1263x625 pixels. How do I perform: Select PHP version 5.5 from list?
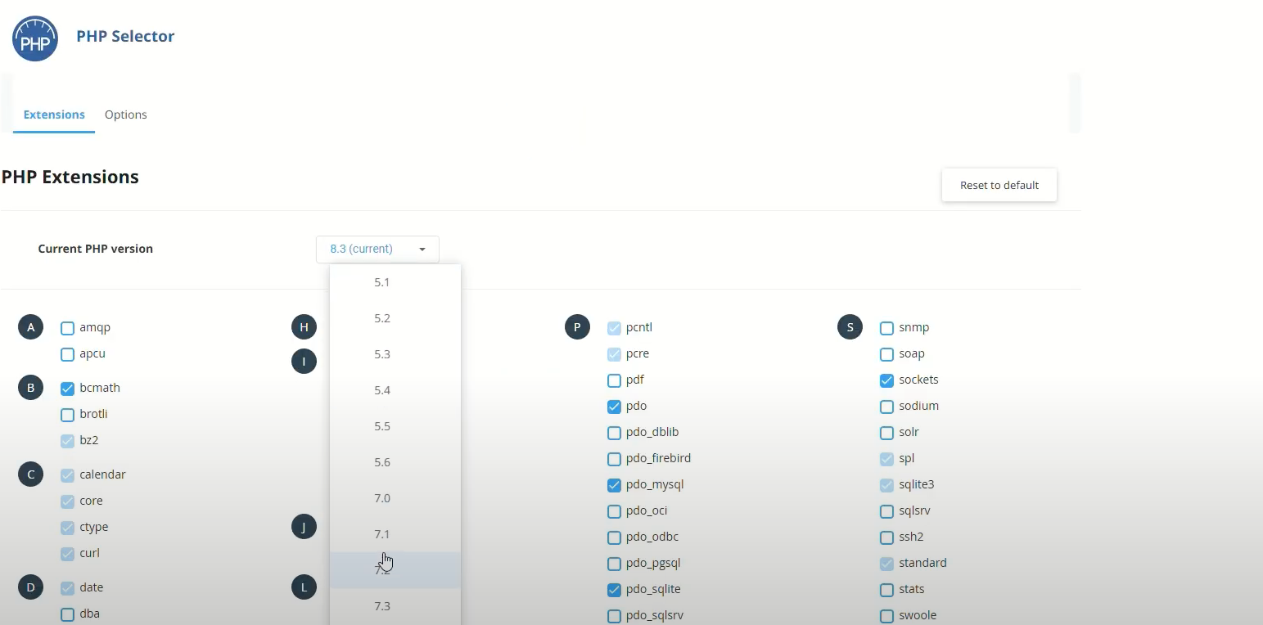click(x=395, y=426)
